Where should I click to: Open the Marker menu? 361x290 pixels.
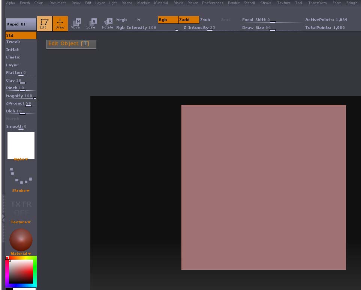point(144,3)
